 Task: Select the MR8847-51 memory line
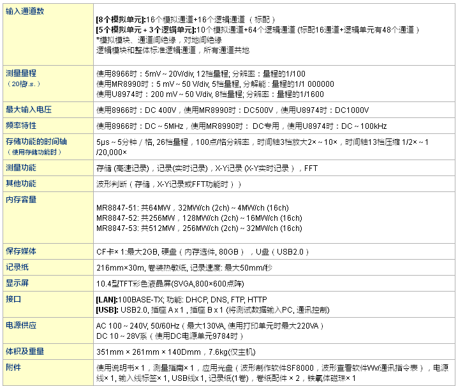click(193, 208)
